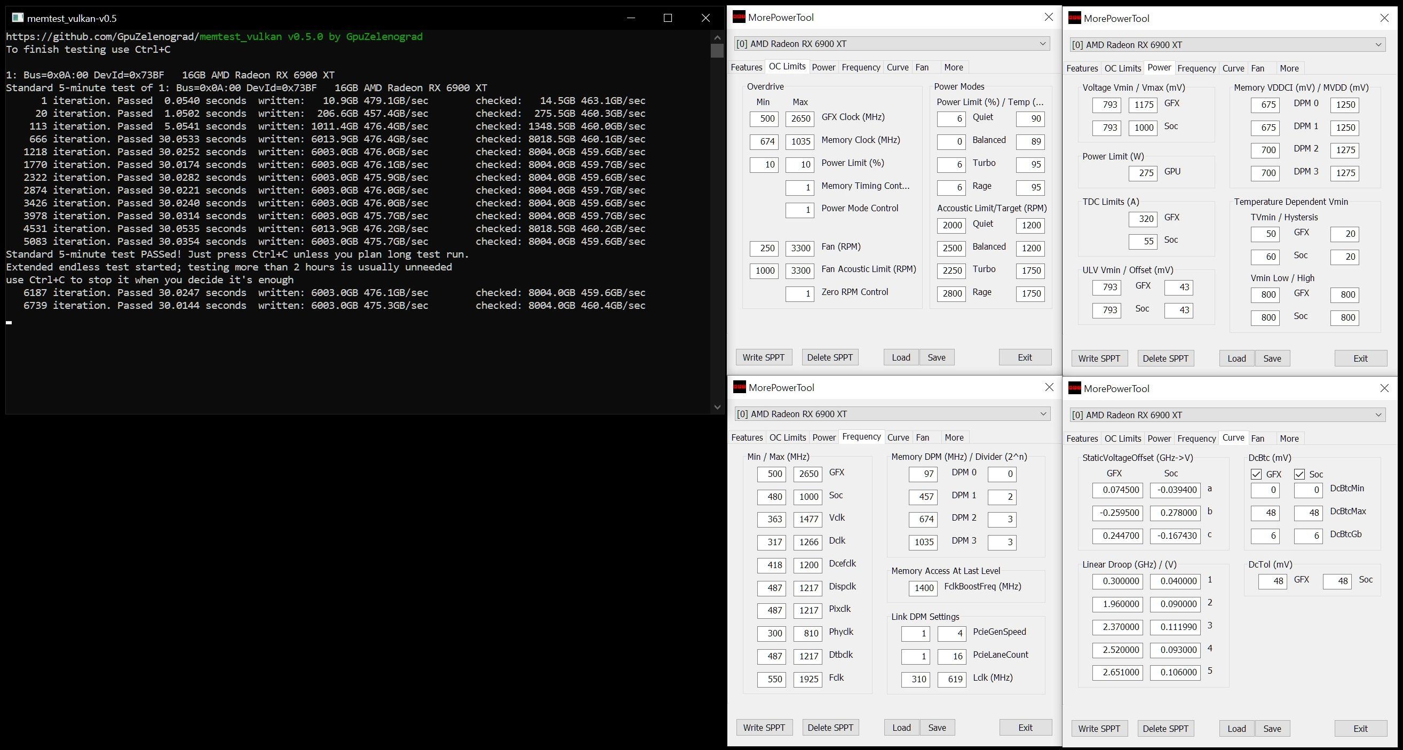Click Write SPPT in the Frequency window

(764, 728)
